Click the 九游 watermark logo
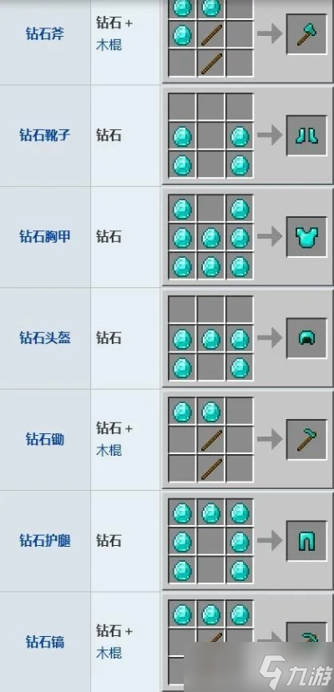 pyautogui.click(x=295, y=673)
